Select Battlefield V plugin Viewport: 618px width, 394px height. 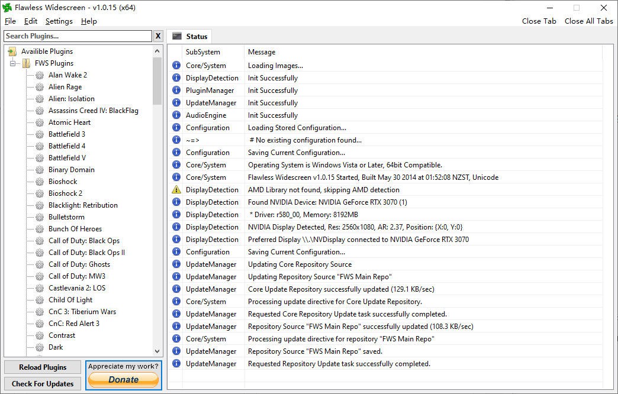67,158
